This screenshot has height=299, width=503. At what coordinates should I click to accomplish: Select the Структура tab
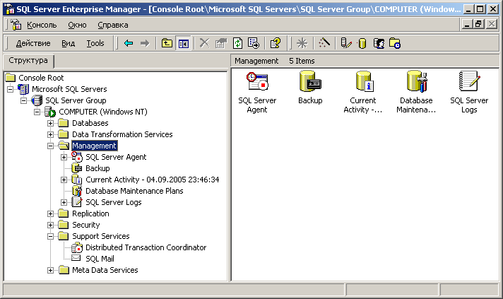coord(28,60)
